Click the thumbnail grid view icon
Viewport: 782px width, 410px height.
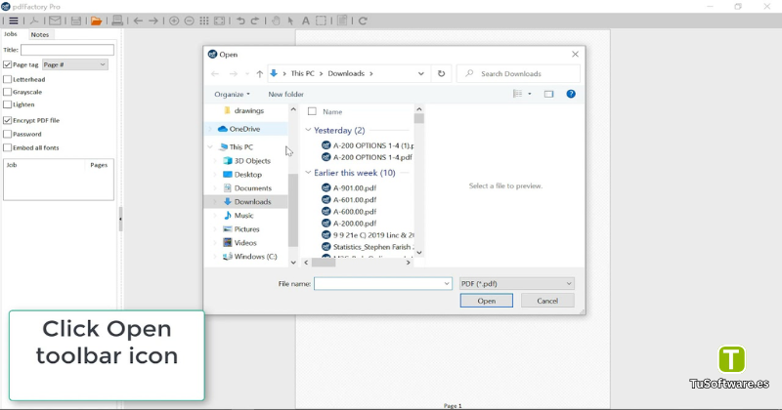(x=204, y=20)
